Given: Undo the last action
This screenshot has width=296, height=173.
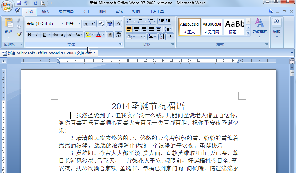Looking at the screenshot, I should pyautogui.click(x=25, y=3).
